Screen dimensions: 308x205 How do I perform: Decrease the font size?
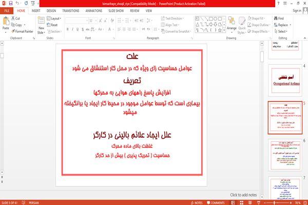[105, 21]
